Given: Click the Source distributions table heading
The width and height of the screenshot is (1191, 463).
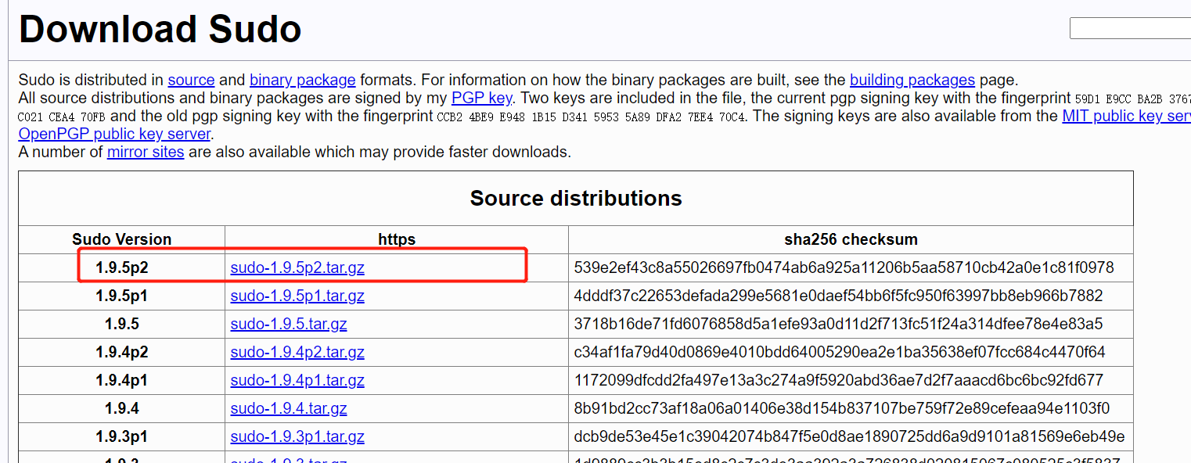Looking at the screenshot, I should point(576,198).
